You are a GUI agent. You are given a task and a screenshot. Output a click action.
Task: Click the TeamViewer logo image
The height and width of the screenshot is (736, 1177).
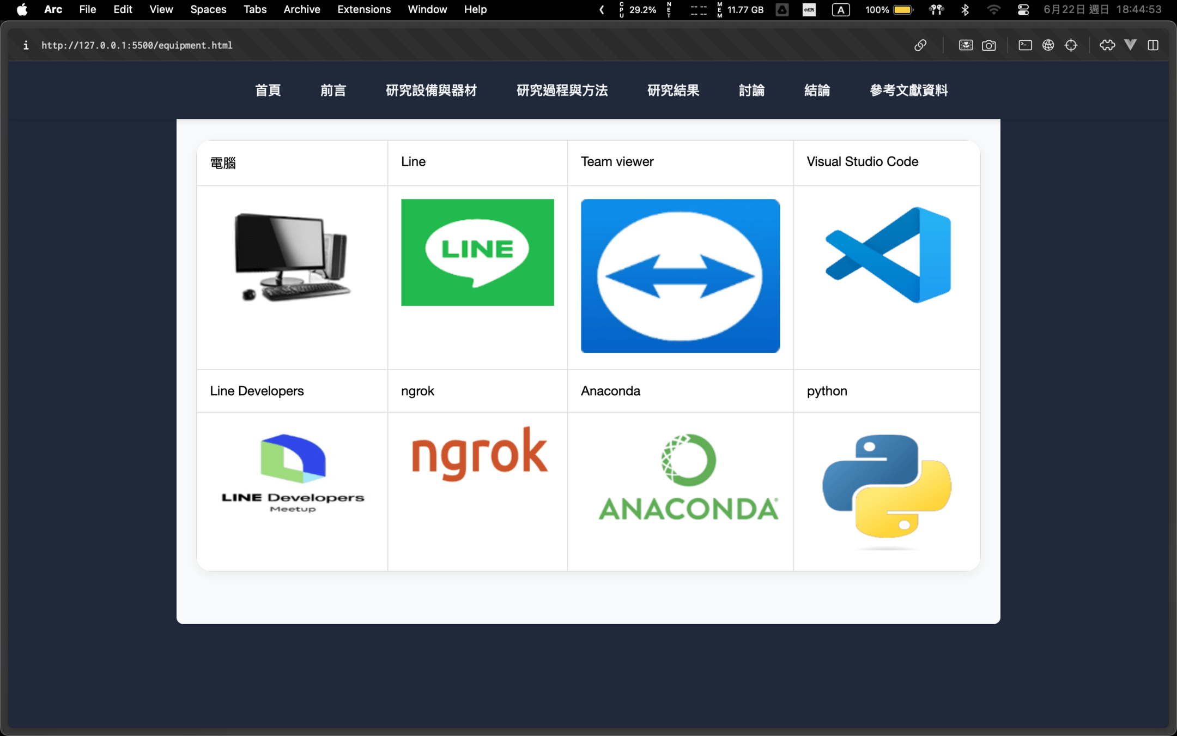[x=680, y=276]
